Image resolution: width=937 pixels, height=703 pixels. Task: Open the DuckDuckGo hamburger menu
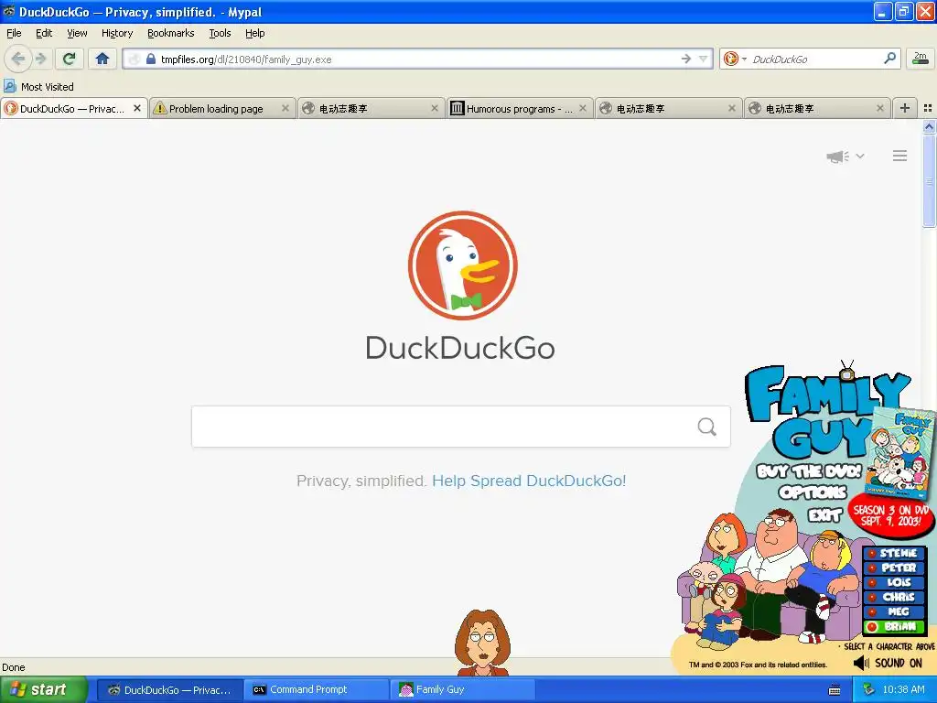[x=900, y=156]
